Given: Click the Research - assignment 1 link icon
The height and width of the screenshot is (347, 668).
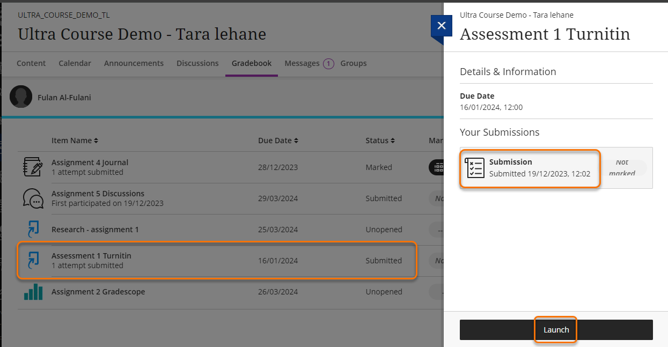Looking at the screenshot, I should click(33, 230).
